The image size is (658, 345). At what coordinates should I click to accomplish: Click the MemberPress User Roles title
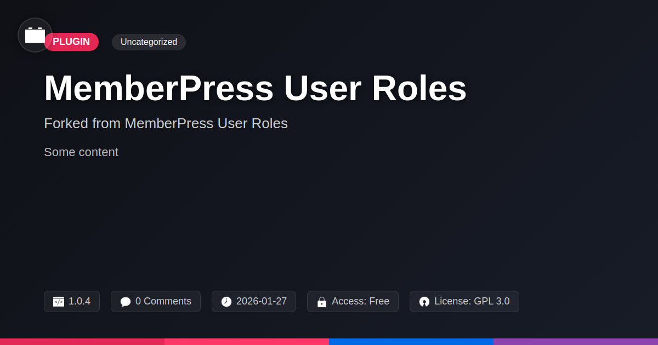pos(255,88)
